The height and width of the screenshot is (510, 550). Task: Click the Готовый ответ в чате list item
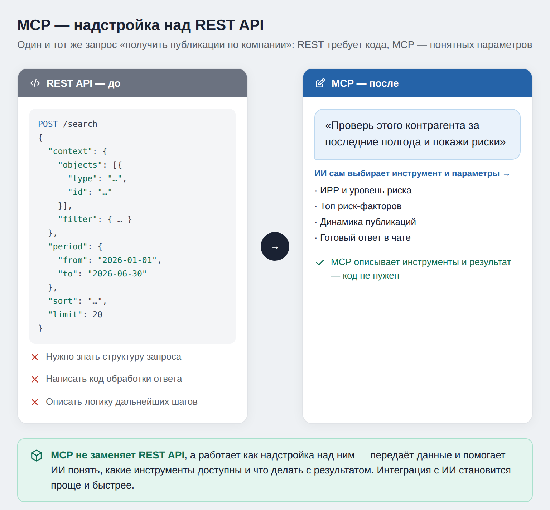(x=362, y=238)
